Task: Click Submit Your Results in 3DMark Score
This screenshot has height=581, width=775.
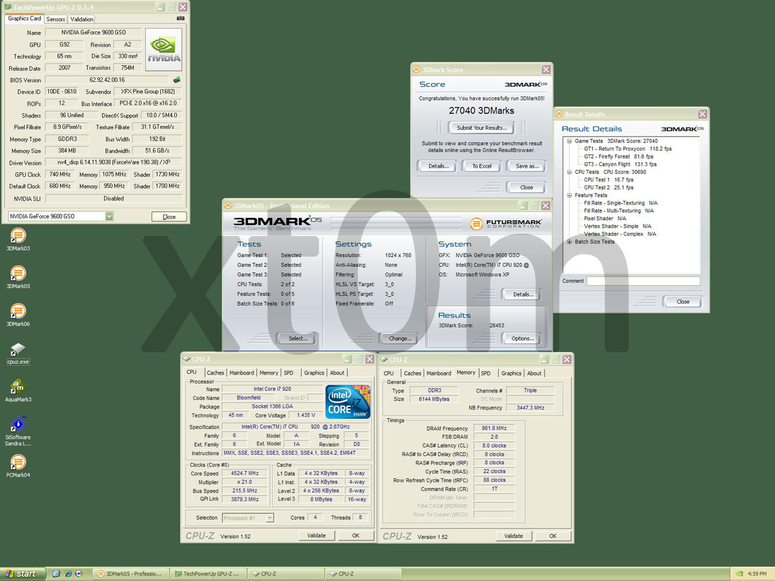Action: coord(482,128)
